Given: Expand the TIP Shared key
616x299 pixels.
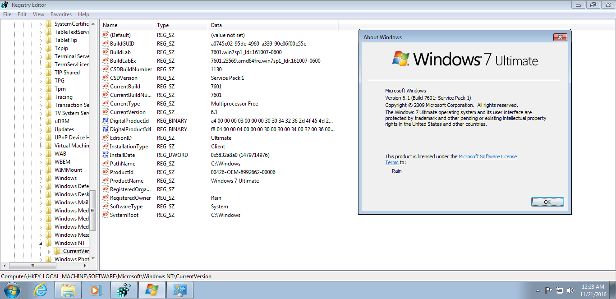Looking at the screenshot, I should 41,73.
